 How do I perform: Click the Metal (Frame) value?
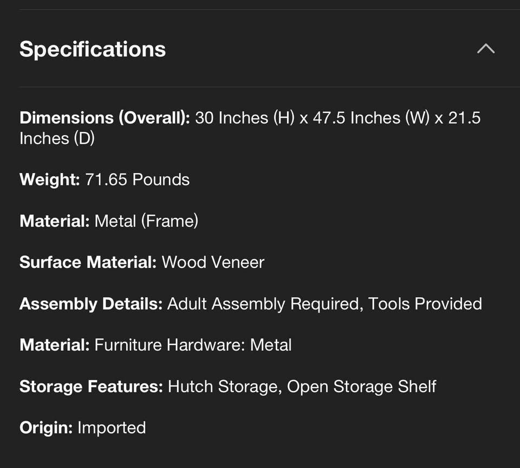[x=146, y=221]
